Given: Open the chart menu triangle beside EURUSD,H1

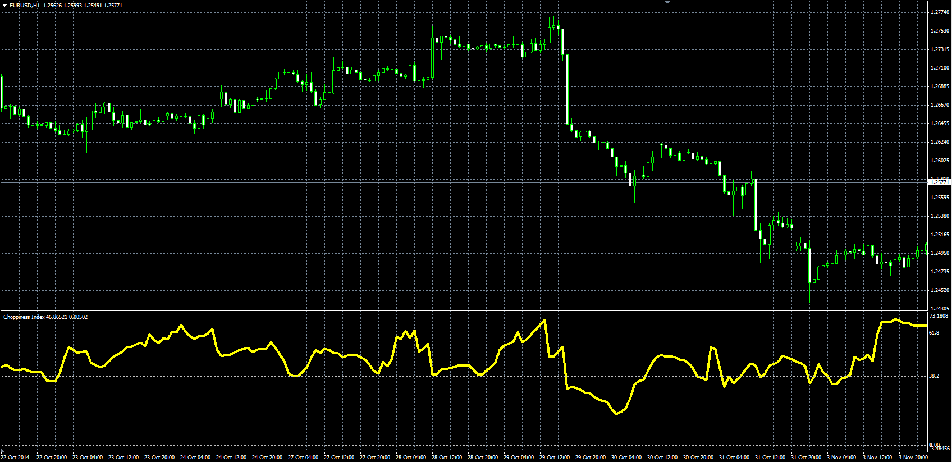Looking at the screenshot, I should (4, 5).
